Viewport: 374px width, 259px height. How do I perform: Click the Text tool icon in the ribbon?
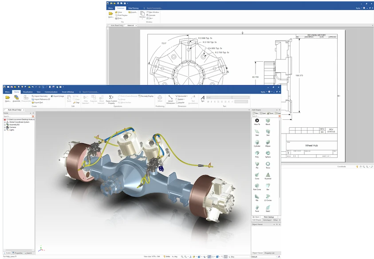(x=202, y=98)
